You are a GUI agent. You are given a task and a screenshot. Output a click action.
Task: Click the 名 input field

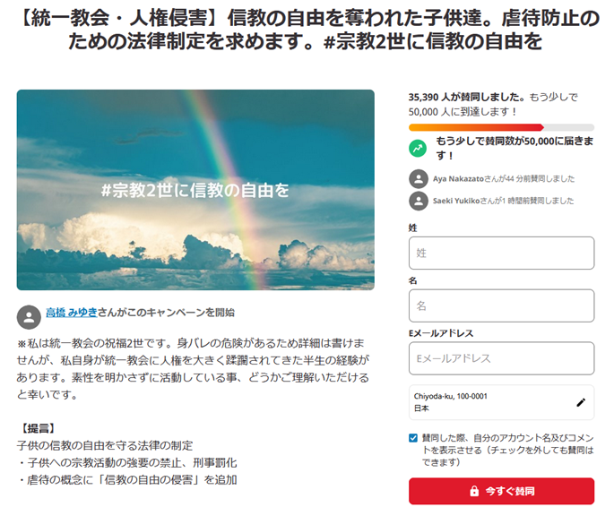[501, 305]
